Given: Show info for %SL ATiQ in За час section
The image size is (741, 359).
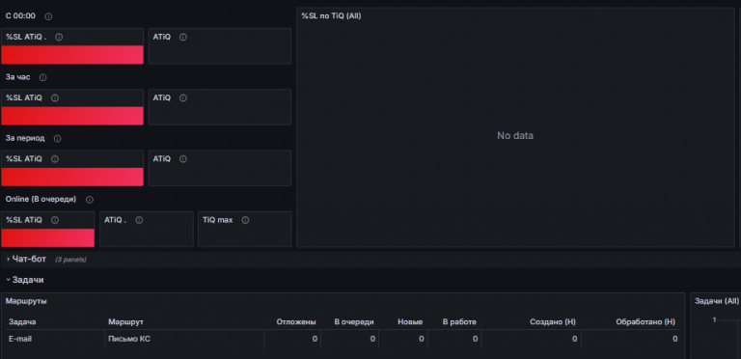Looking at the screenshot, I should pyautogui.click(x=55, y=98).
